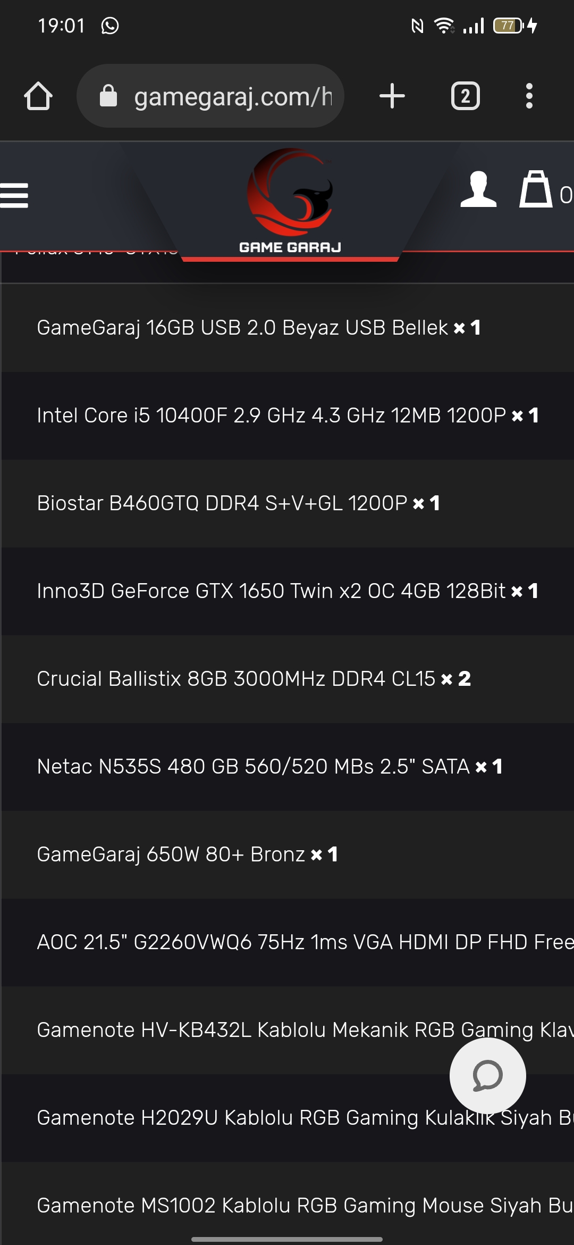Image resolution: width=574 pixels, height=1245 pixels.
Task: Open a new tab with plus icon
Action: tap(392, 96)
